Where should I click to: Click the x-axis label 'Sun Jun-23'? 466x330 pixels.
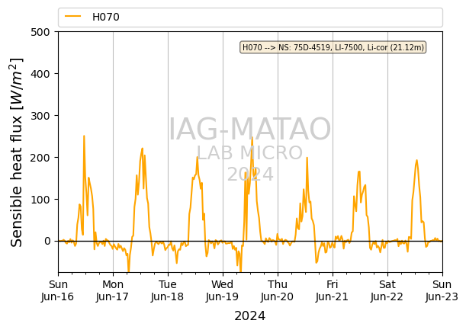click(442, 290)
